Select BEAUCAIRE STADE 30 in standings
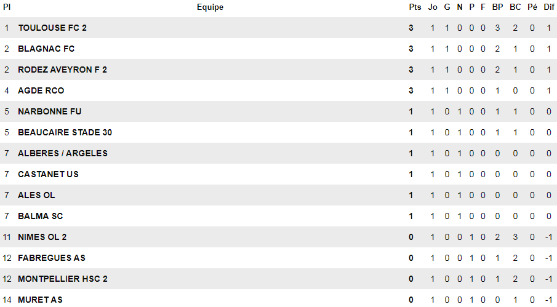 coord(65,132)
